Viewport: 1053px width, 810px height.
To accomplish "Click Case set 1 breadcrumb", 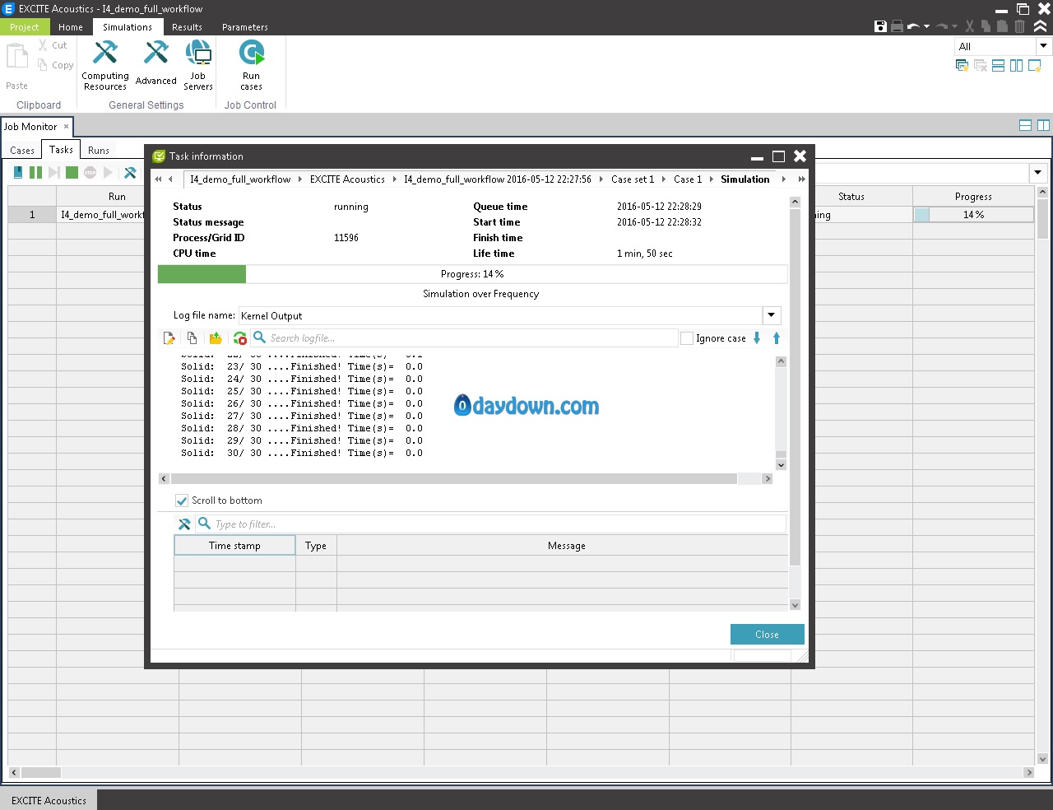I will click(x=633, y=179).
